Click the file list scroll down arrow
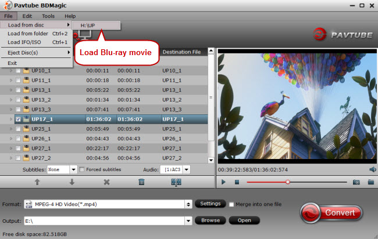 (x=211, y=160)
